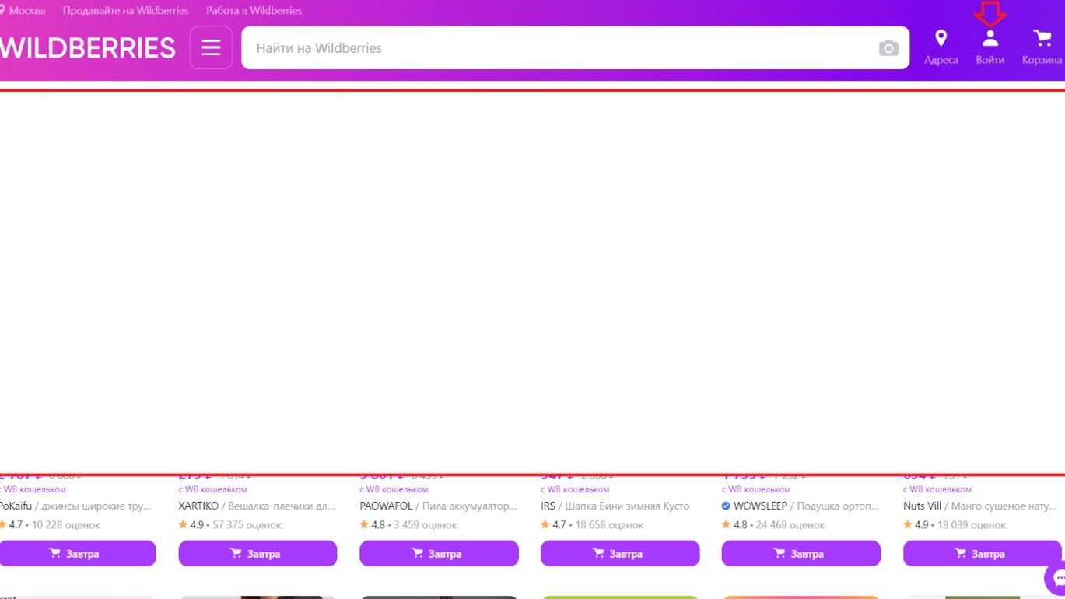
Task: Open 'Продавайте на Wildberries' link
Action: pos(126,11)
